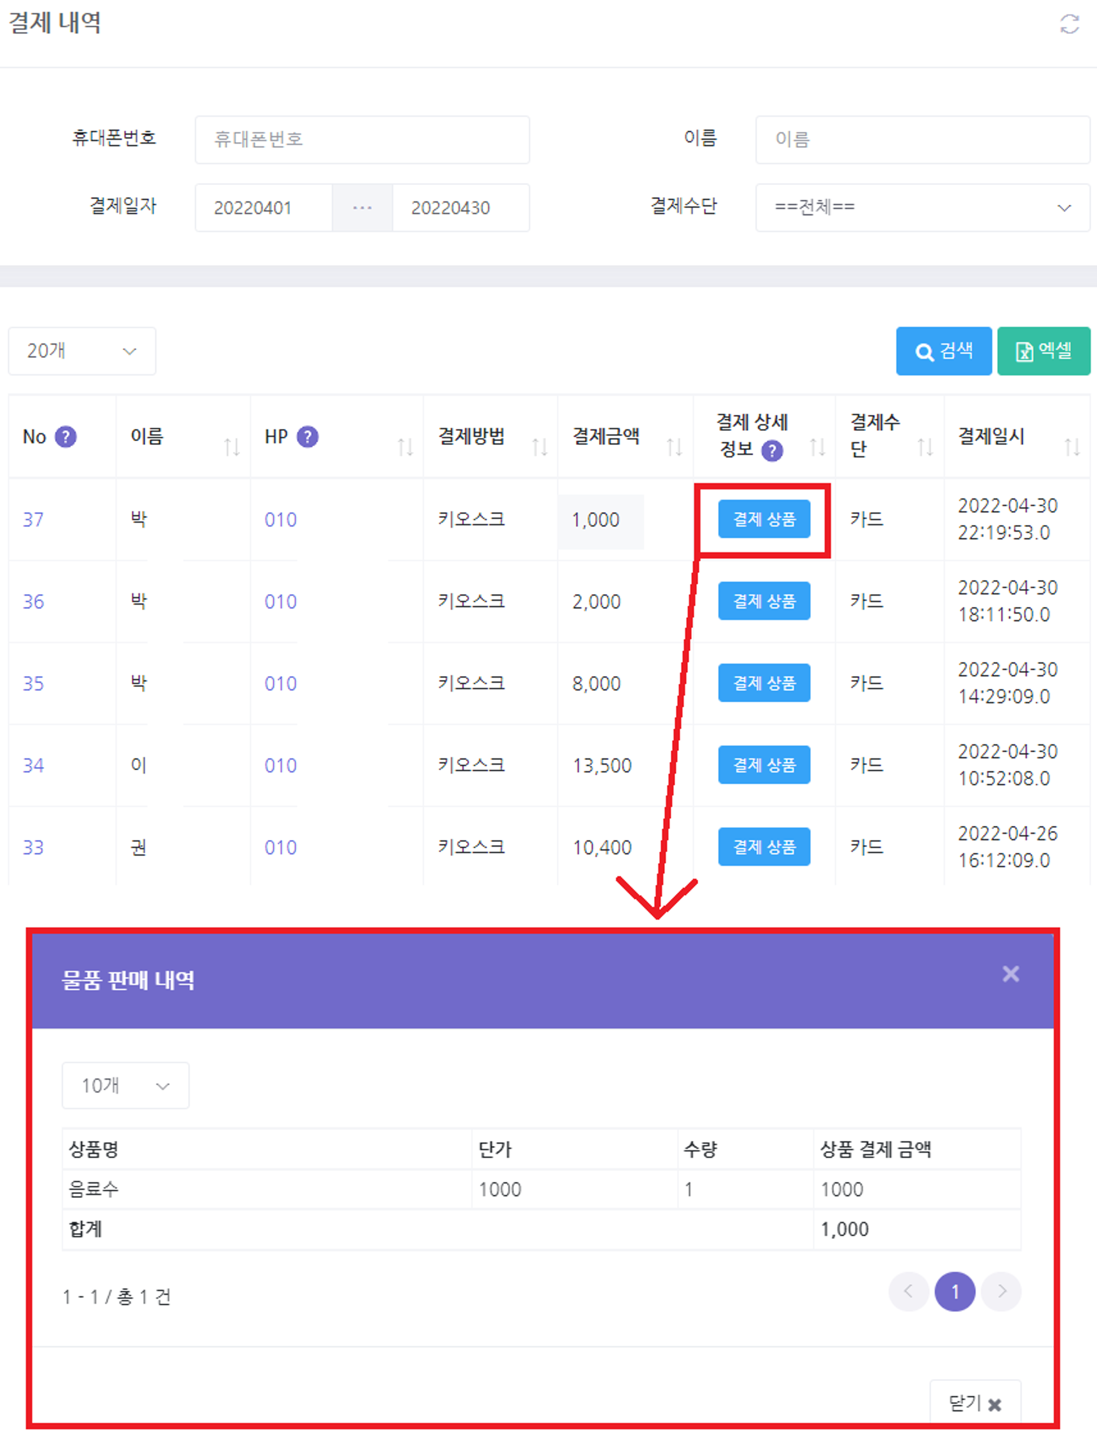Sort by 결제금액 column sort arrows
The height and width of the screenshot is (1442, 1097).
coord(674,447)
